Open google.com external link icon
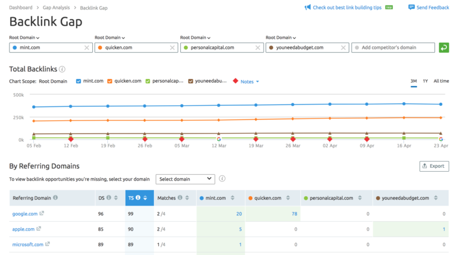The width and height of the screenshot is (457, 255). click(x=42, y=213)
